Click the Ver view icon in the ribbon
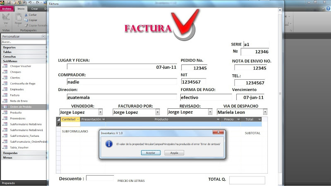Screen dimensions: 331x186 tap(6, 17)
